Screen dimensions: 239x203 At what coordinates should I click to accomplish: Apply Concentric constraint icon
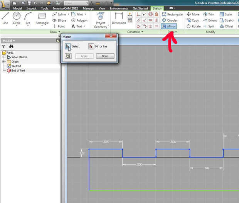[150, 14]
